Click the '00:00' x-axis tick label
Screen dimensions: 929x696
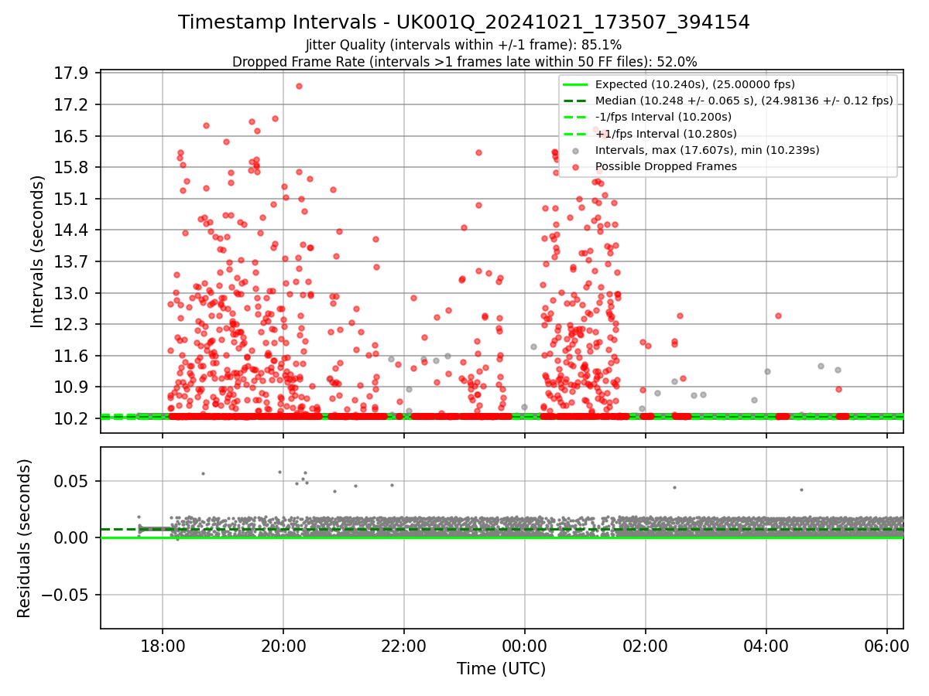(524, 646)
